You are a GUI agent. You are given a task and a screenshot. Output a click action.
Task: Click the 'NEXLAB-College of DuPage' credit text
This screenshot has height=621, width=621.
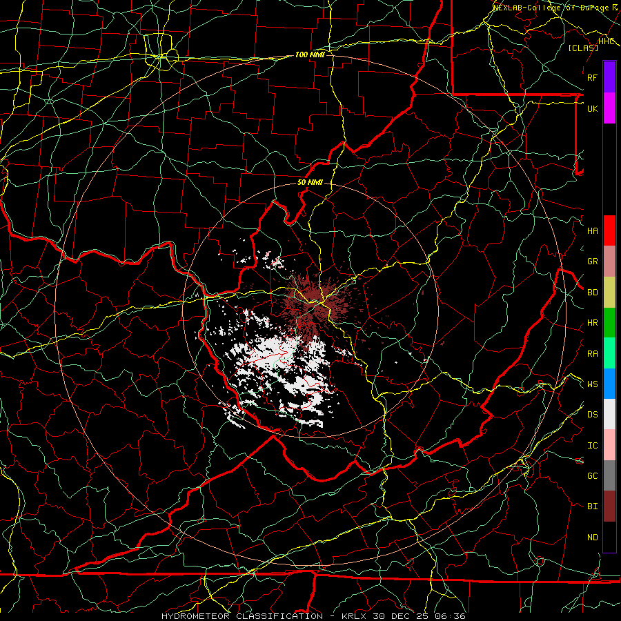pyautogui.click(x=552, y=8)
